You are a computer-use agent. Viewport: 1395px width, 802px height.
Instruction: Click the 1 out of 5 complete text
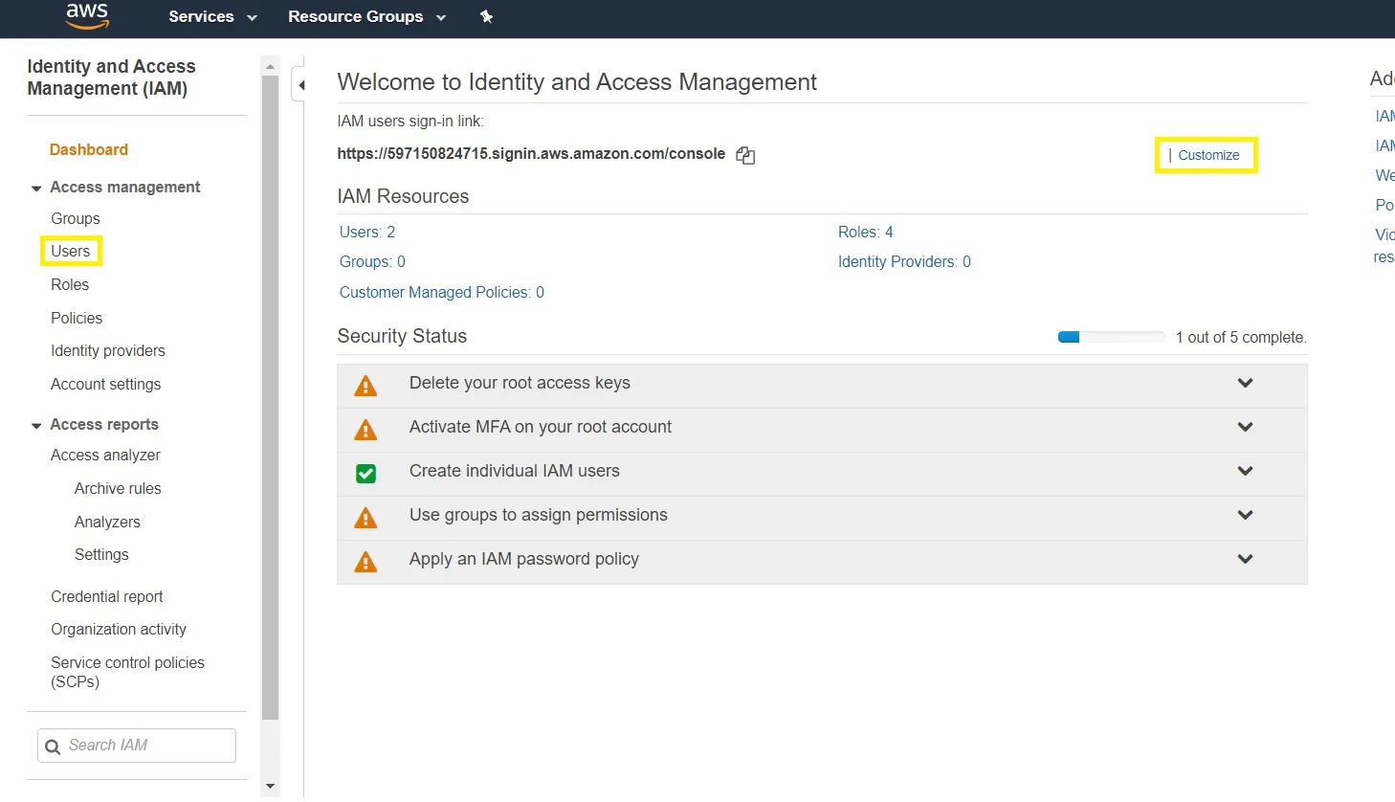click(x=1241, y=337)
